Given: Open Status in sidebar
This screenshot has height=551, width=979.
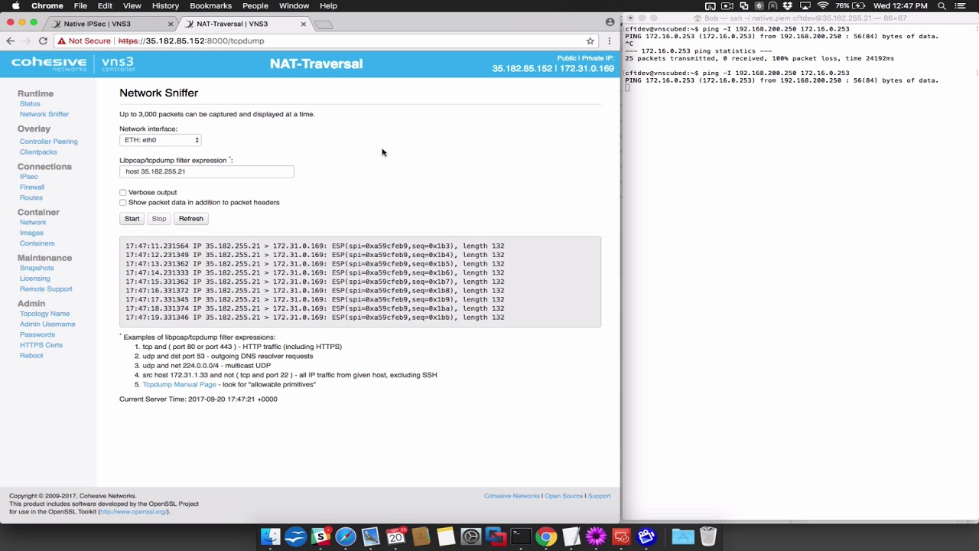Looking at the screenshot, I should tap(30, 104).
